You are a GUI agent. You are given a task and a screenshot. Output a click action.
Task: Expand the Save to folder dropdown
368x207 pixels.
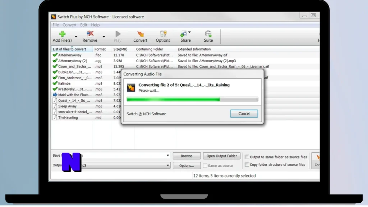click(167, 156)
